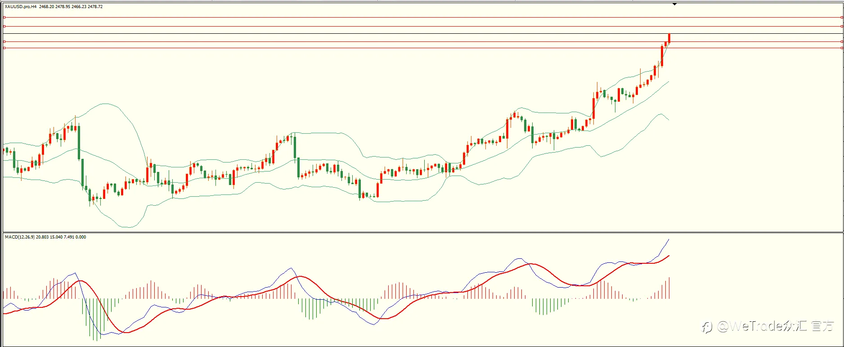Click the high price value 2478.95
Image resolution: width=844 pixels, height=347 pixels.
63,7
